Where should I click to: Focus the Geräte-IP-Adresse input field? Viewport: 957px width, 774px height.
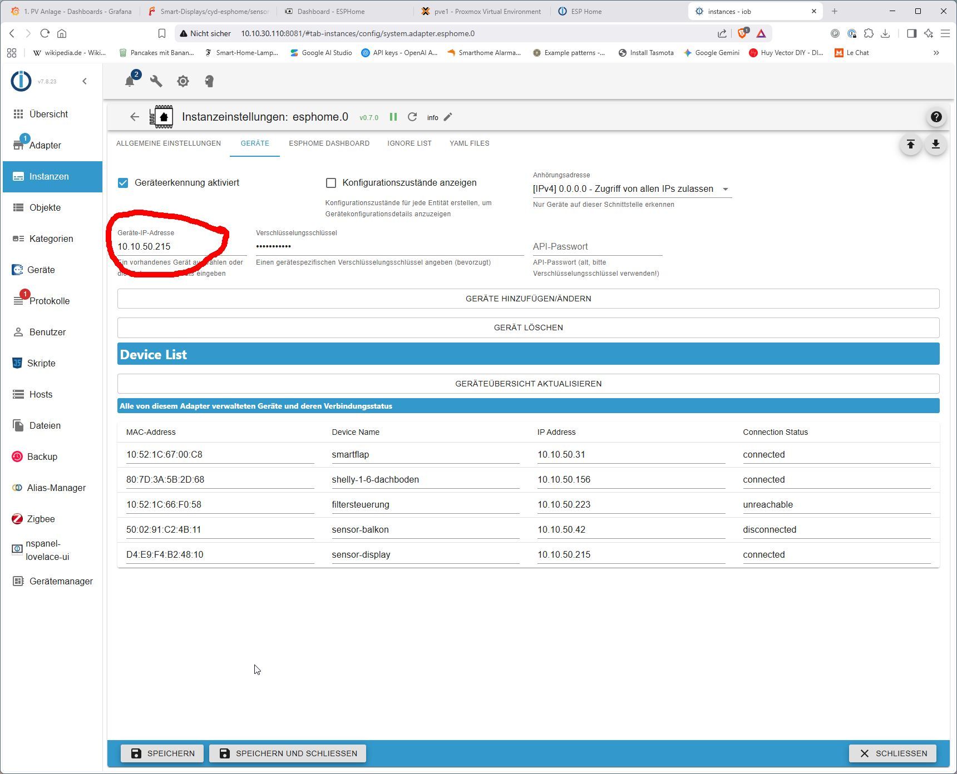pos(182,246)
